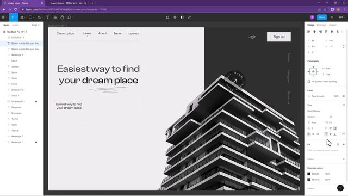Select the Hand tool
This screenshot has height=196, width=348.
[62, 17]
